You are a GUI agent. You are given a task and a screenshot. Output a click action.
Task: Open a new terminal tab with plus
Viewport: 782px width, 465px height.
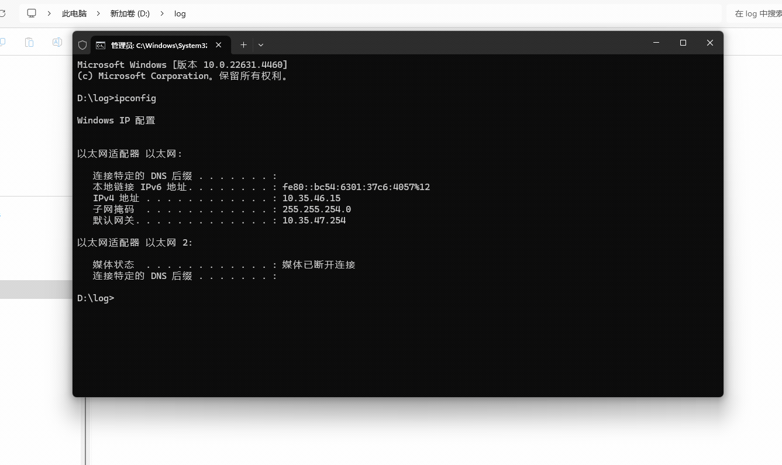243,45
